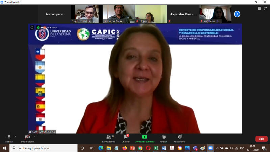
Task: Click Zoom icon in taskbar
Action: pos(210,148)
